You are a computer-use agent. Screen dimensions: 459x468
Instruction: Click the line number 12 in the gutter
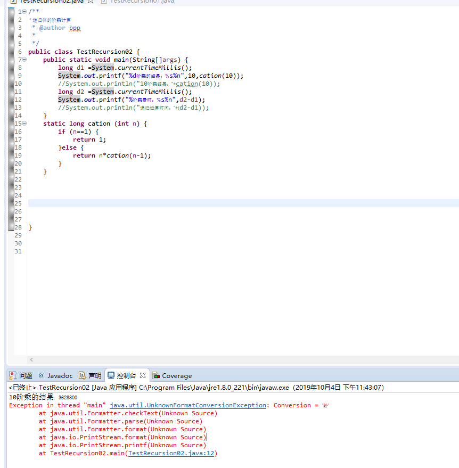(x=18, y=100)
